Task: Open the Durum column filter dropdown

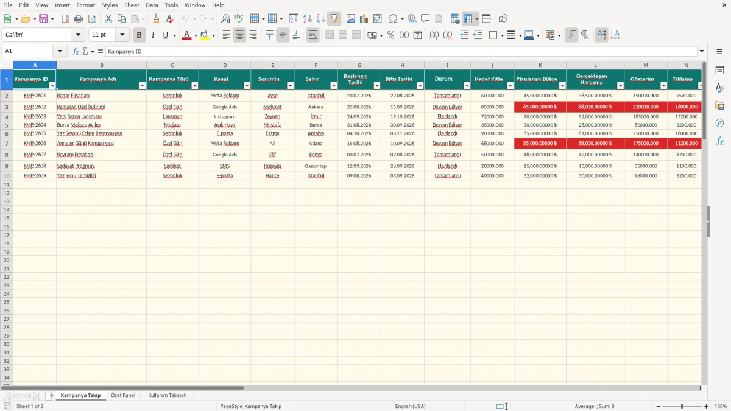Action: point(467,86)
